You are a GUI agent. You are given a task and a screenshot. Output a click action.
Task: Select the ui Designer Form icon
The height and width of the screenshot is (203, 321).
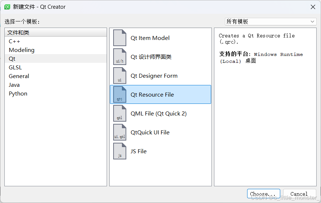point(119,76)
